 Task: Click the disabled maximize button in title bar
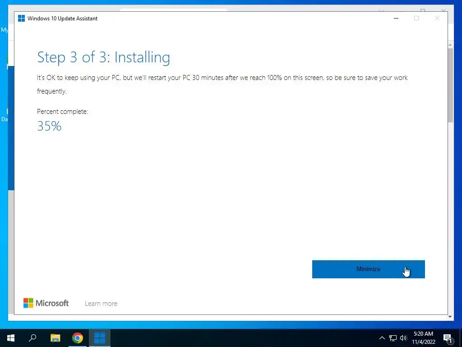coord(416,18)
